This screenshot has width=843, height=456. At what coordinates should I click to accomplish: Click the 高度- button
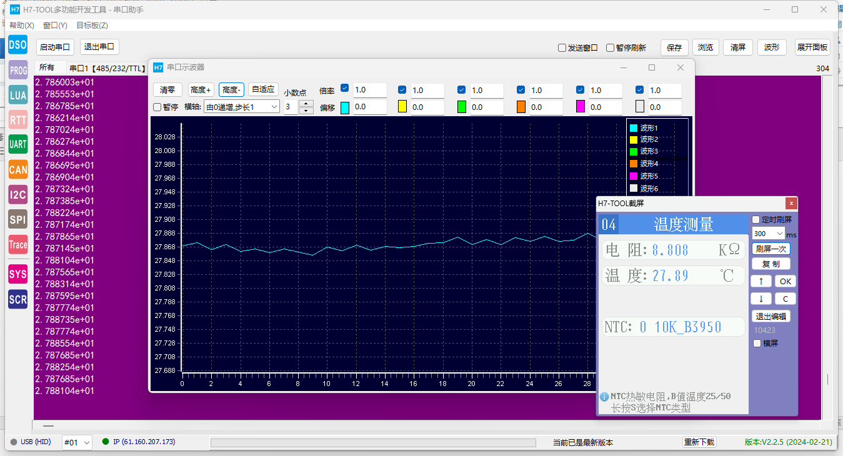pos(231,90)
